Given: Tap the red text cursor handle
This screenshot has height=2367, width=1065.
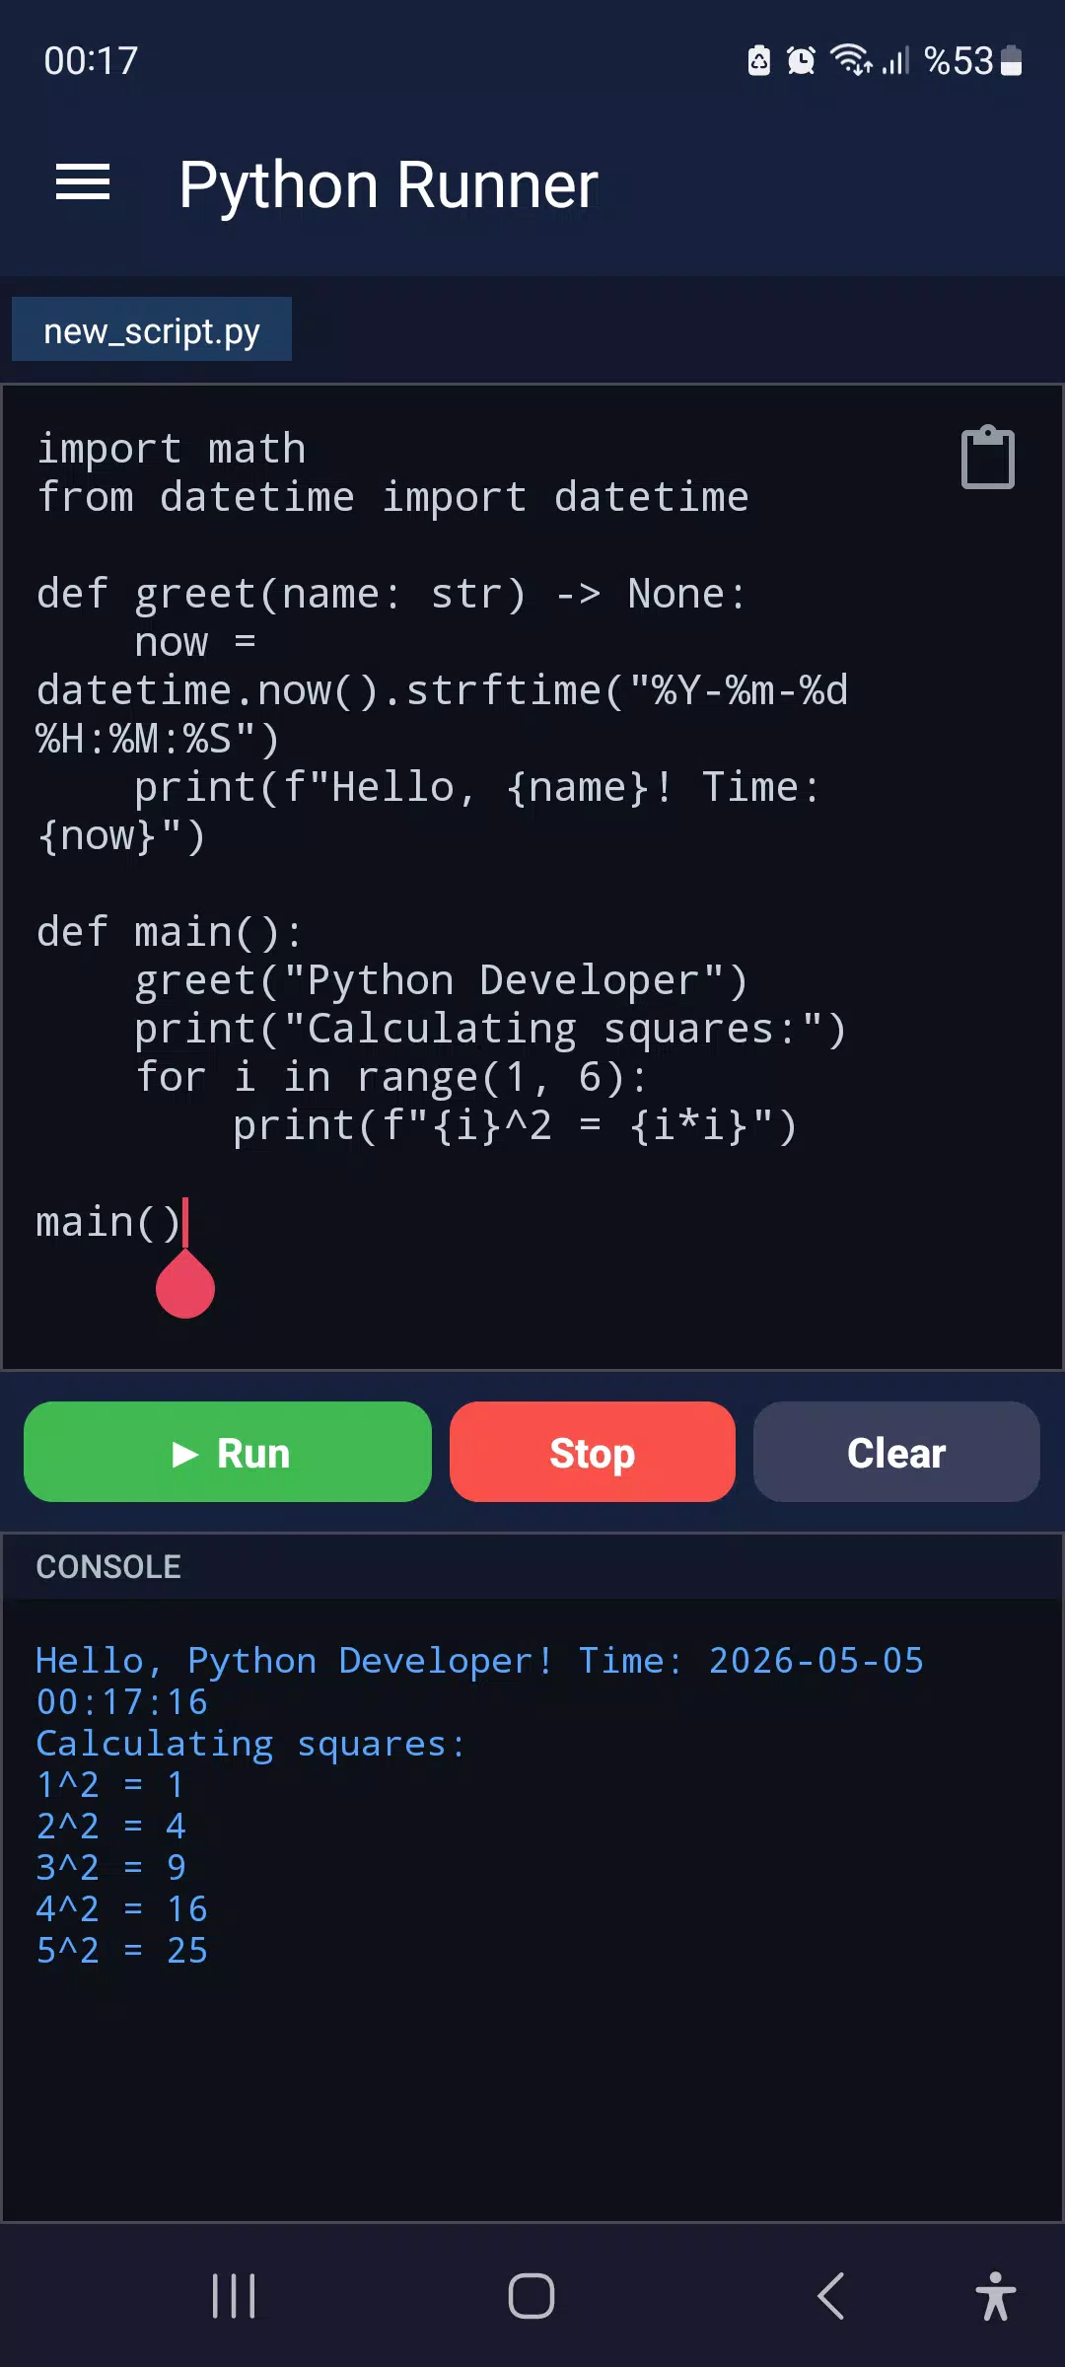Looking at the screenshot, I should 185,1284.
